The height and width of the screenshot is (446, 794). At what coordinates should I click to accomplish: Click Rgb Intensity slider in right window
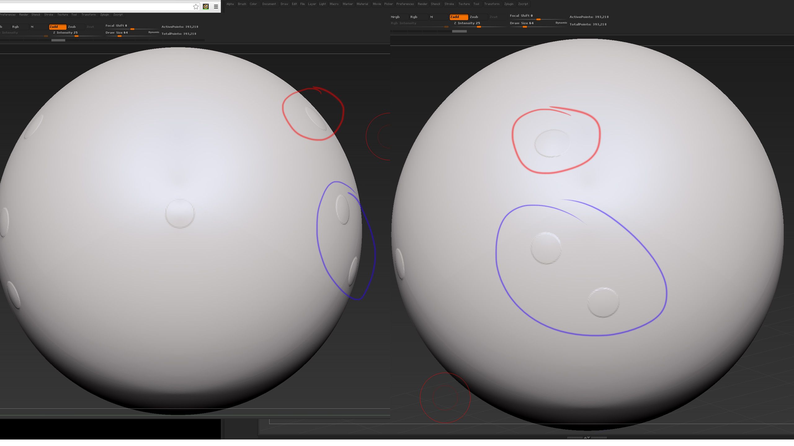(x=420, y=24)
